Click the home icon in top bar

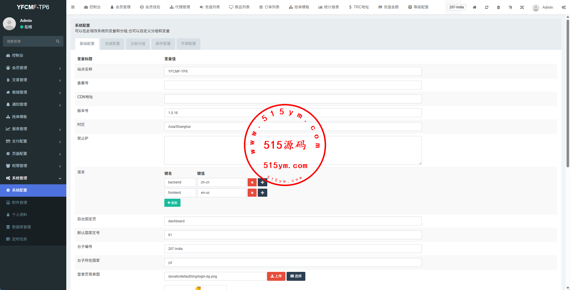coord(474,7)
